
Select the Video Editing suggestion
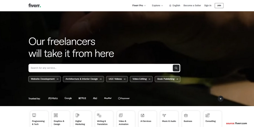[141, 79]
